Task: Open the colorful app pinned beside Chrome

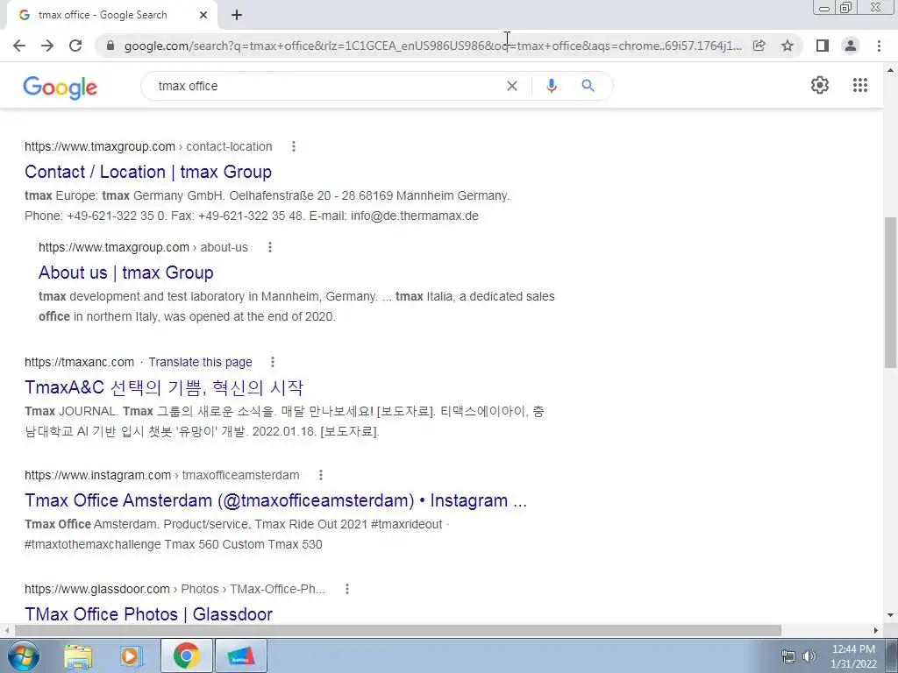Action: [x=240, y=655]
